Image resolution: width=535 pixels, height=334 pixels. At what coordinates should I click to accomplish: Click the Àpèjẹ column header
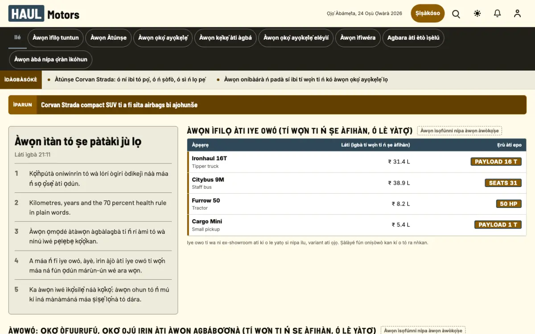pos(200,145)
